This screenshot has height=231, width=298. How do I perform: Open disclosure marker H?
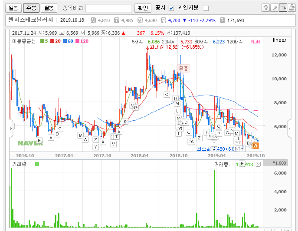tap(242, 148)
